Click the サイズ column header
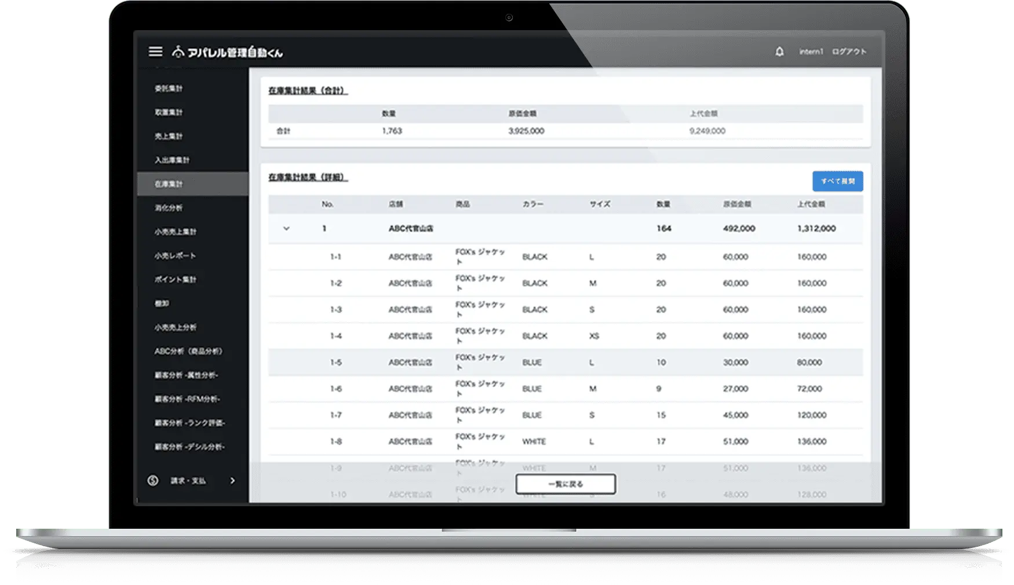The height and width of the screenshot is (585, 1014). point(600,204)
